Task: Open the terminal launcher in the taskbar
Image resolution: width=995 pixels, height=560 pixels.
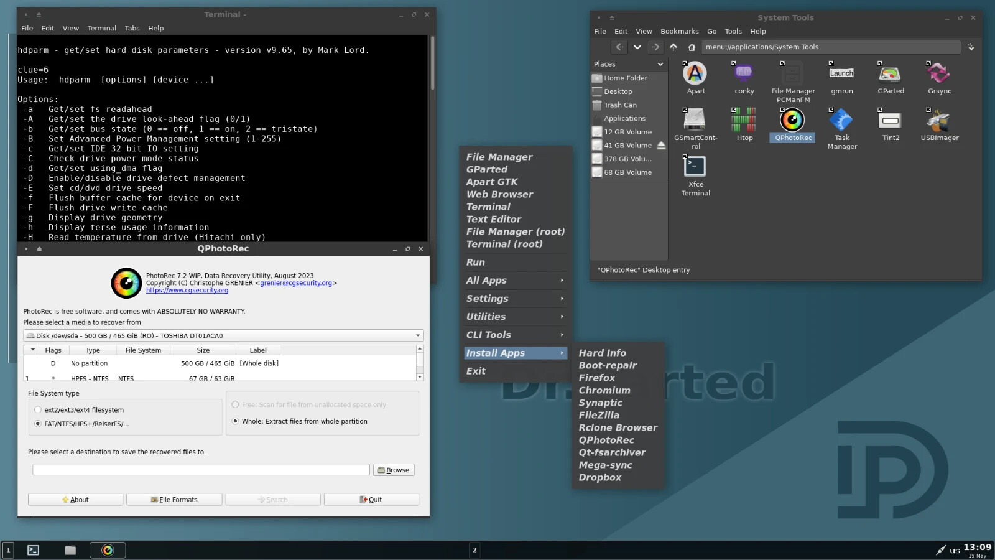Action: [x=34, y=550]
